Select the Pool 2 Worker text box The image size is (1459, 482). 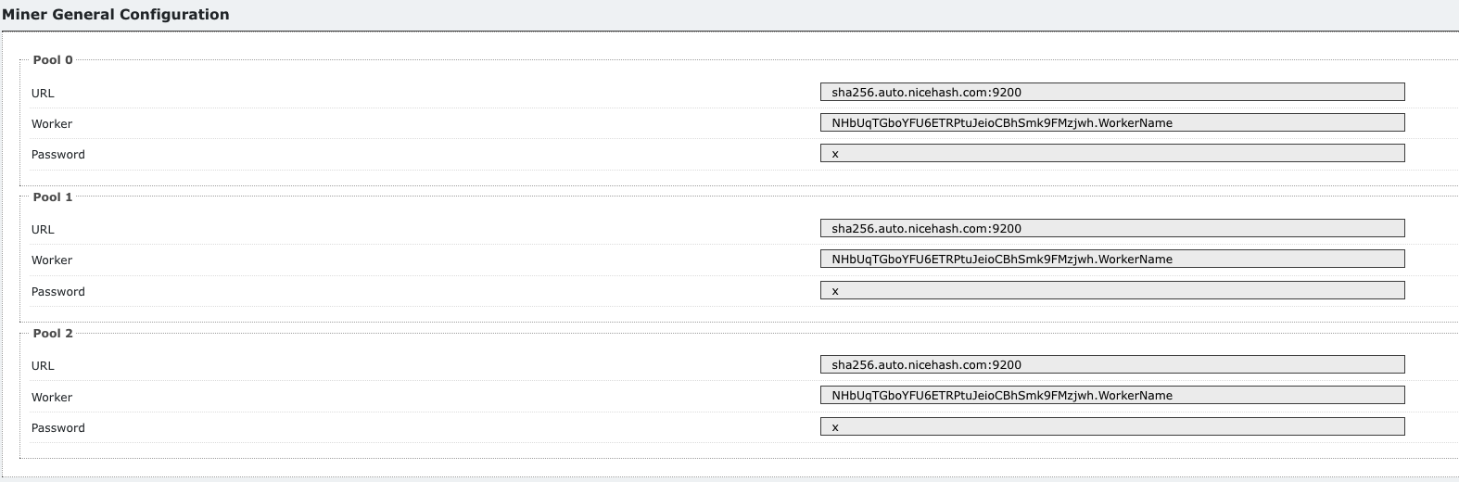[1112, 395]
